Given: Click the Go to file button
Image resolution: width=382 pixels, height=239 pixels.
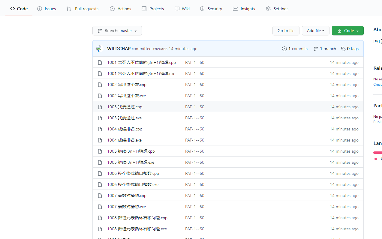Looking at the screenshot, I should click(286, 31).
